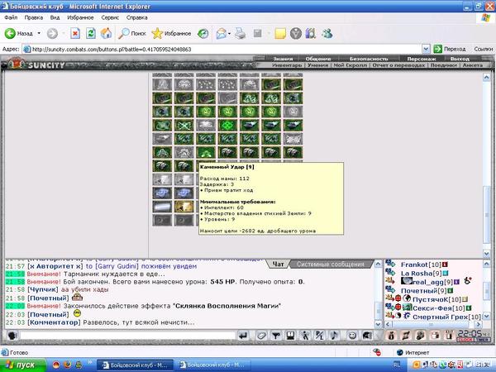Send chat message with enter-arrow icon
This screenshot has width=496, height=372.
click(243, 336)
